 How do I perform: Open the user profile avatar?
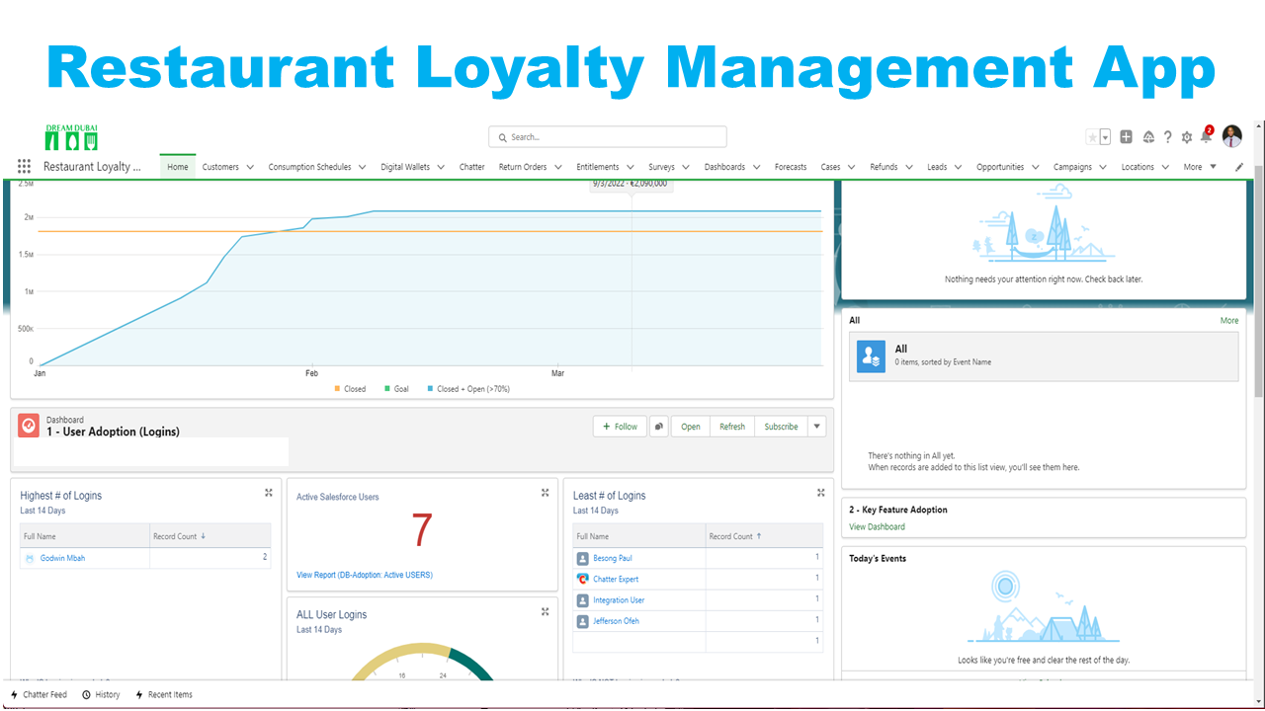(x=1231, y=136)
